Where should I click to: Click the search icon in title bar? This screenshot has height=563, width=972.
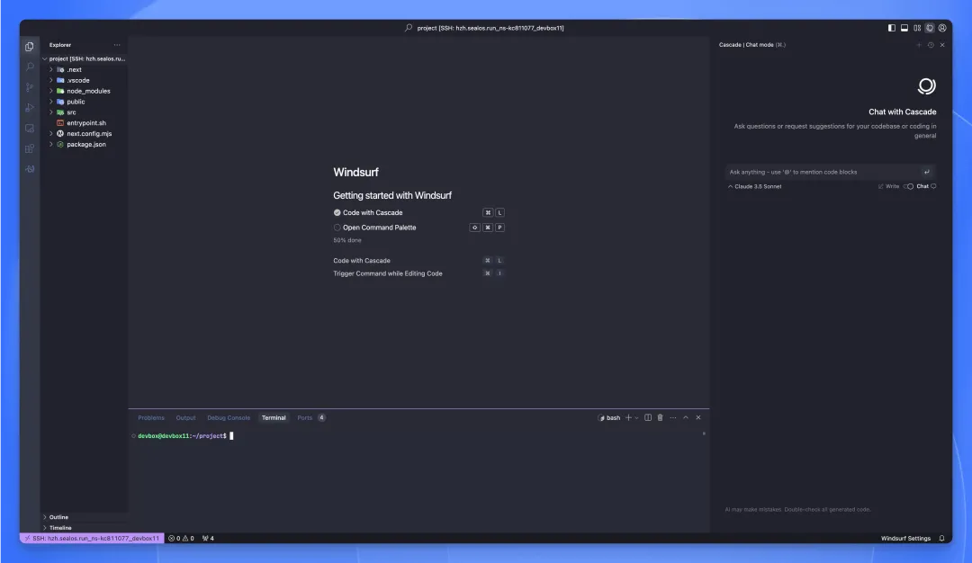click(x=409, y=28)
